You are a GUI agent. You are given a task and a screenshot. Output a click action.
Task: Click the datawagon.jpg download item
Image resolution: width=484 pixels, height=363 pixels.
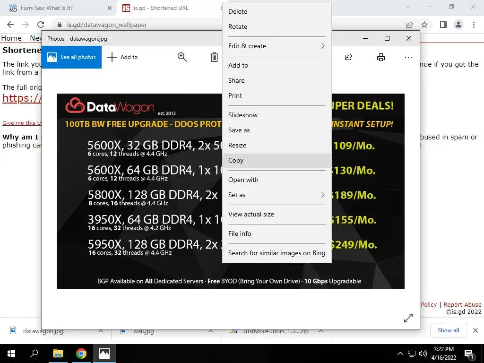(43, 331)
